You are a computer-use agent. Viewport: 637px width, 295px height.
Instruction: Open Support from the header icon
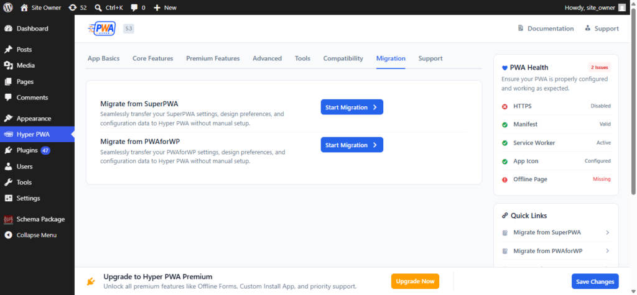[x=587, y=29]
